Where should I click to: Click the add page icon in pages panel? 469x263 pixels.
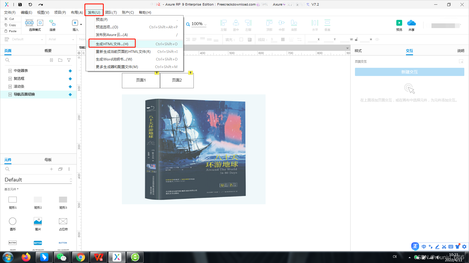coord(51,60)
